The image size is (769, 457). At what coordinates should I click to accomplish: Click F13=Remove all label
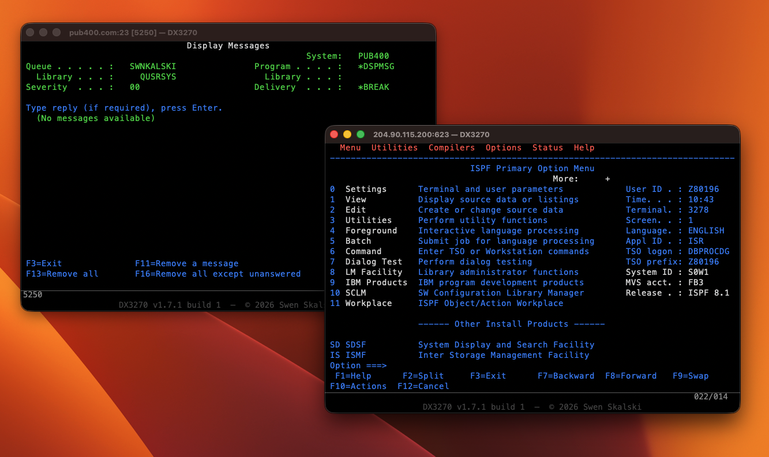click(x=62, y=274)
